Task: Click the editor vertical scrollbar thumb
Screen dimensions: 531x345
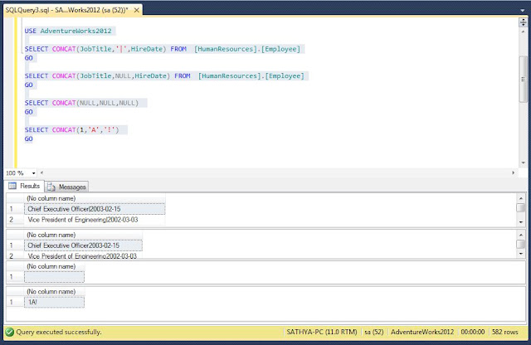Action: pyautogui.click(x=523, y=79)
